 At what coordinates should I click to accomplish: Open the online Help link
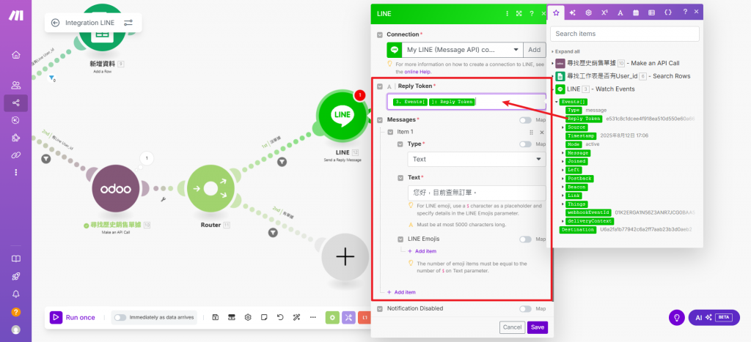417,72
